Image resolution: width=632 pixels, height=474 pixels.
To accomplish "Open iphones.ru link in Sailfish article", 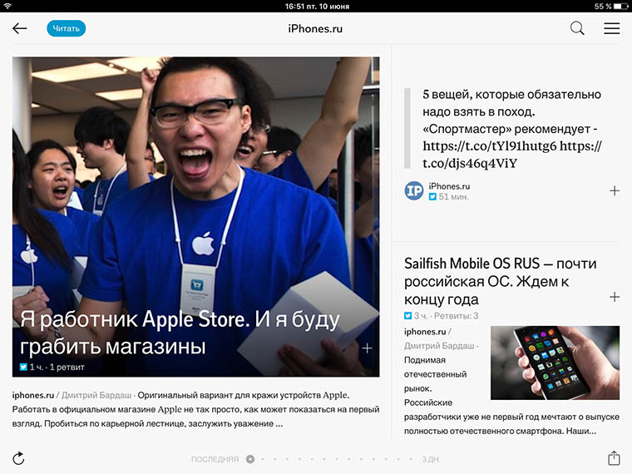I will [425, 331].
